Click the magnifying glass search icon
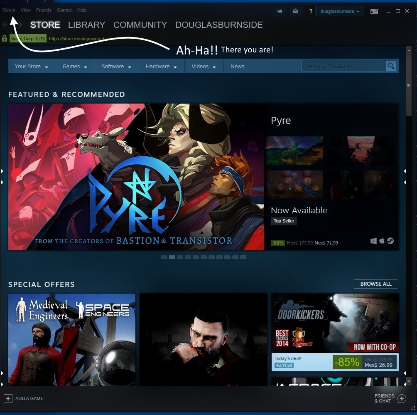This screenshot has width=417, height=415. pos(391,66)
